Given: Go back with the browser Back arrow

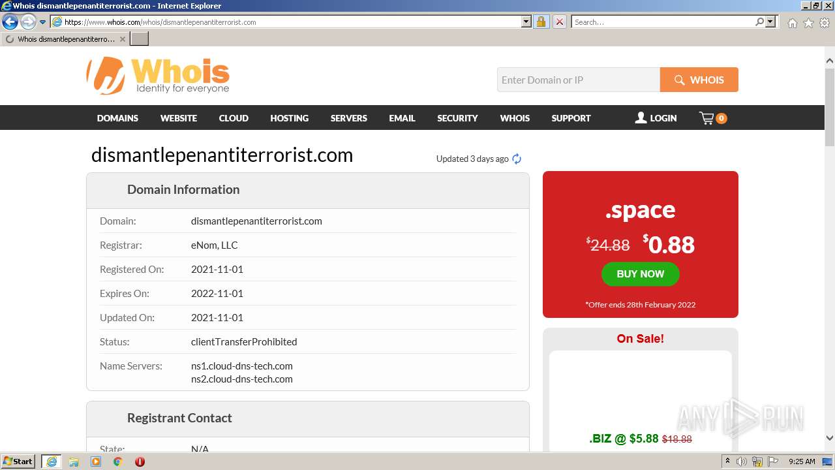Looking at the screenshot, I should point(10,22).
